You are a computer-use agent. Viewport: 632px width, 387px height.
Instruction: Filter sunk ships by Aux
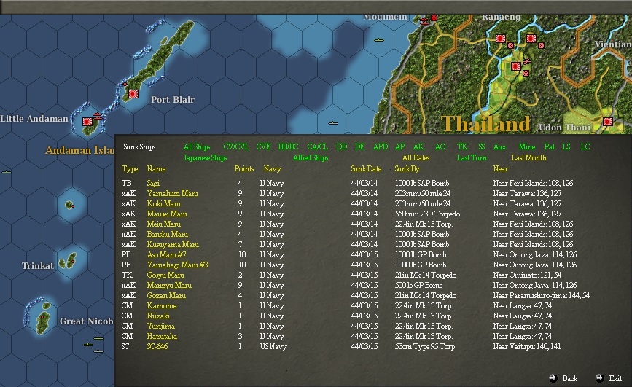pos(500,146)
